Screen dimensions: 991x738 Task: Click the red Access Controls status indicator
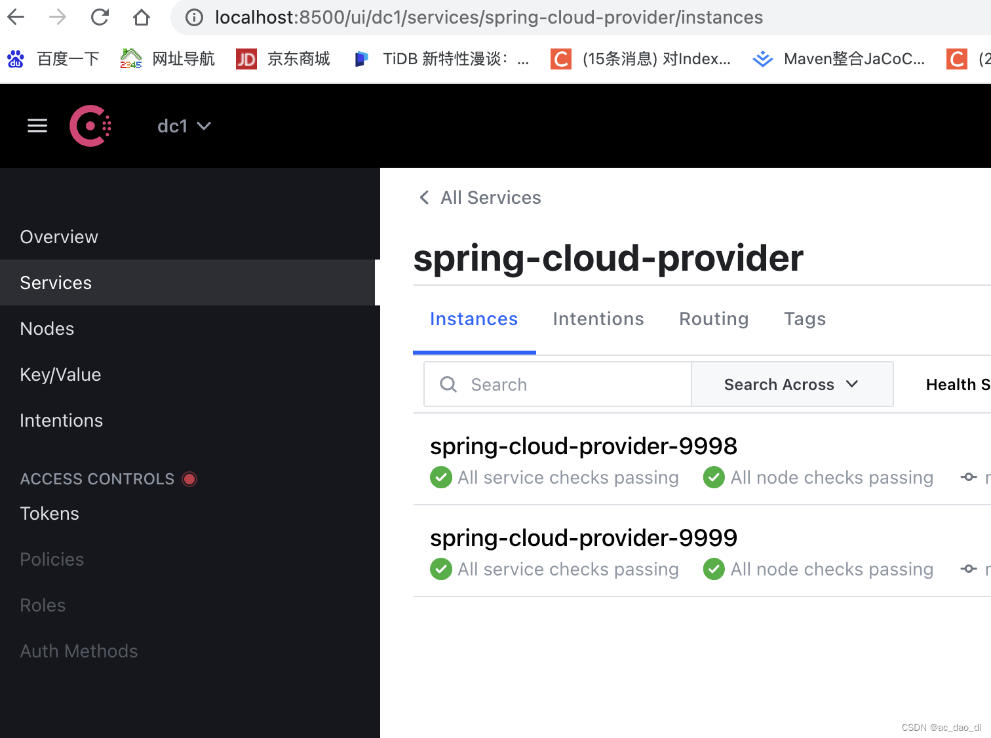click(189, 479)
